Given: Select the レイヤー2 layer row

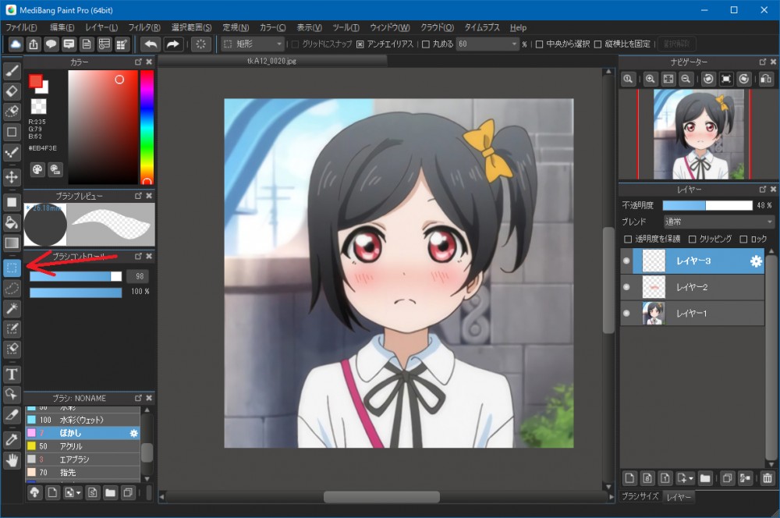Looking at the screenshot, I should (693, 287).
